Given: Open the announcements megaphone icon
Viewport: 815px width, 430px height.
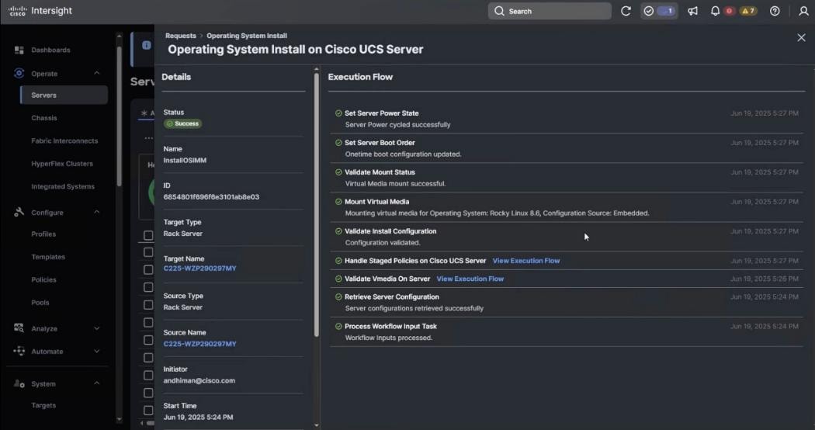Looking at the screenshot, I should coord(692,11).
